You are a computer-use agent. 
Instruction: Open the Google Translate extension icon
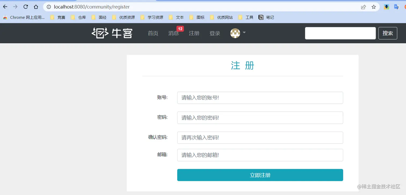(x=397, y=7)
